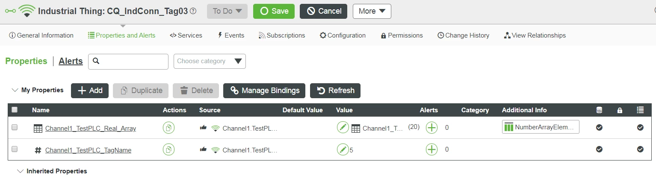This screenshot has width=656, height=181.
Task: Click copy action icon for Channel1_TestPLC_TagName
Action: pyautogui.click(x=169, y=149)
